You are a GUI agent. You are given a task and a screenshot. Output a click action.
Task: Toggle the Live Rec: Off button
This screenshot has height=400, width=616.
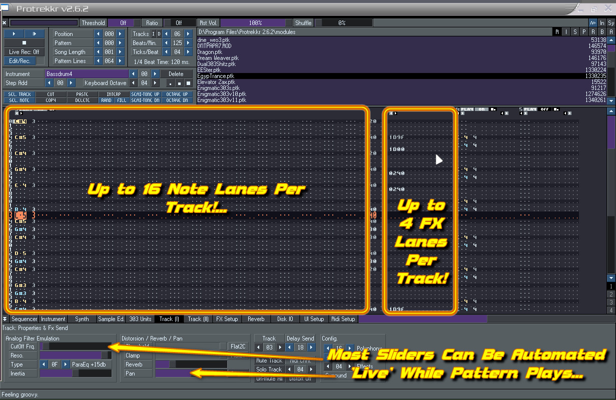24,52
